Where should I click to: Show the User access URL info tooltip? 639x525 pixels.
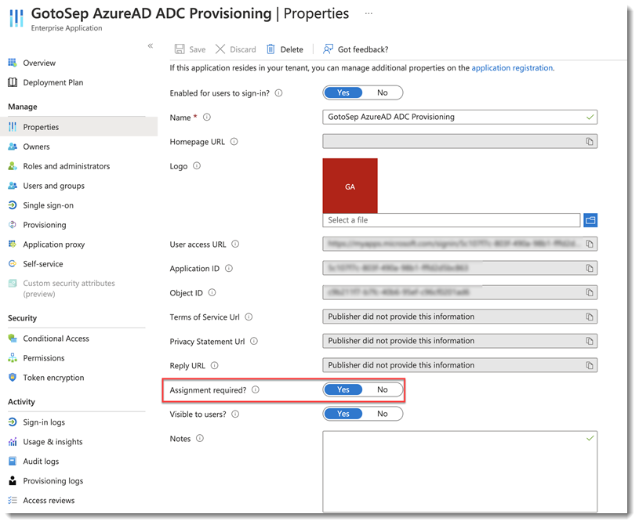(235, 244)
